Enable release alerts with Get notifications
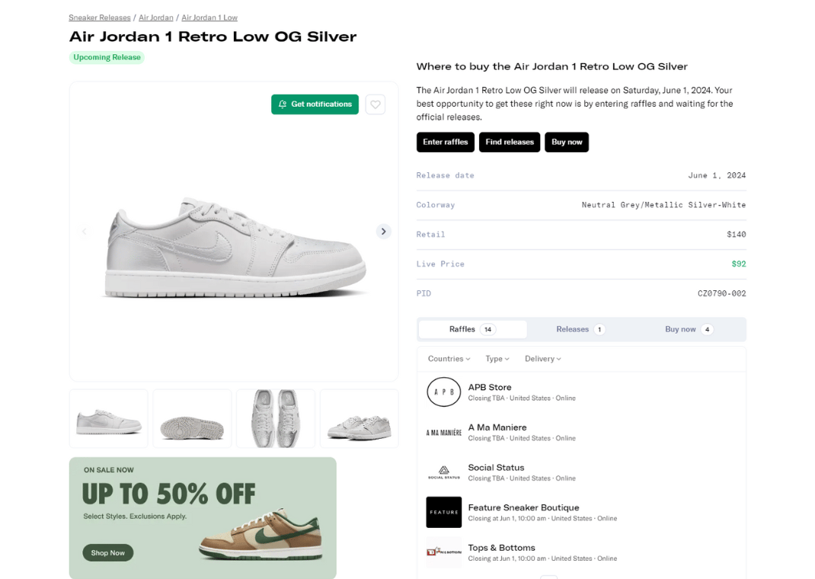The height and width of the screenshot is (579, 815). coord(315,104)
